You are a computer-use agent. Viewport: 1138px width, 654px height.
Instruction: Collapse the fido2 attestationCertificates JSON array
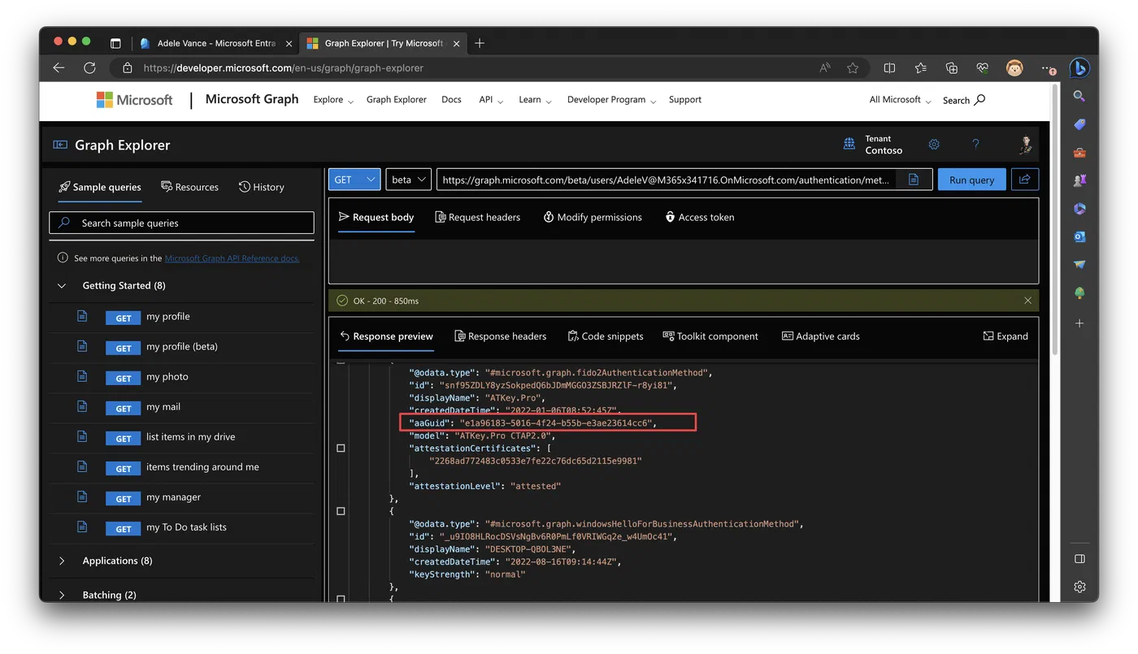[x=341, y=448]
